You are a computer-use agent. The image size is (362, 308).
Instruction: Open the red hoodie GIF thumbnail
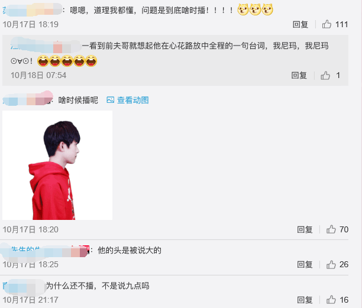pos(57,165)
